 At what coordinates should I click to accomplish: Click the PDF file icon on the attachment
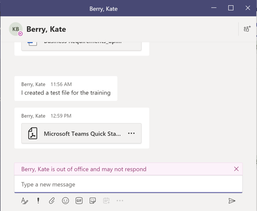33,134
